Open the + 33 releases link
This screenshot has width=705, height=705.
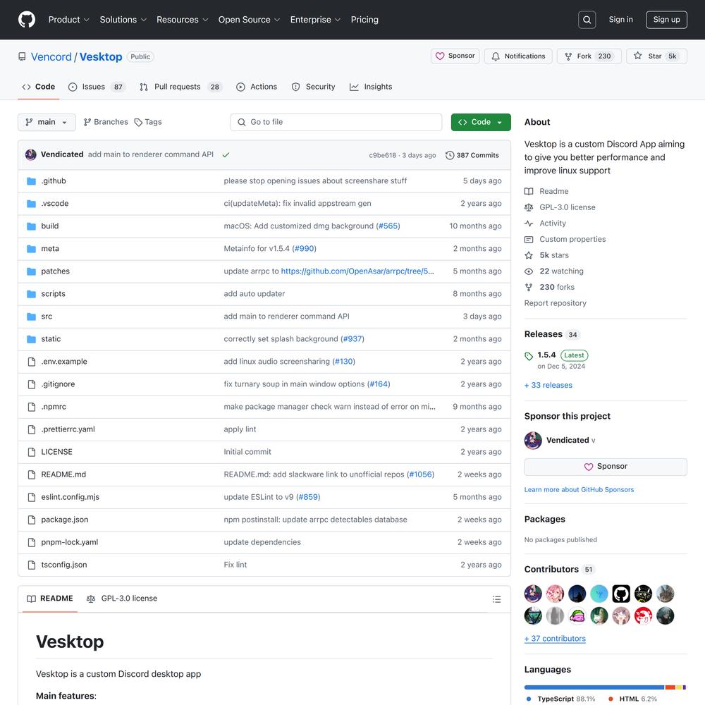pos(548,386)
